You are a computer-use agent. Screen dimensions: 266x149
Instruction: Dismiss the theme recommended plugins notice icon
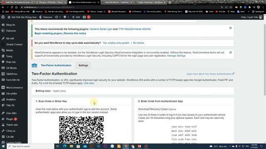tap(230, 28)
